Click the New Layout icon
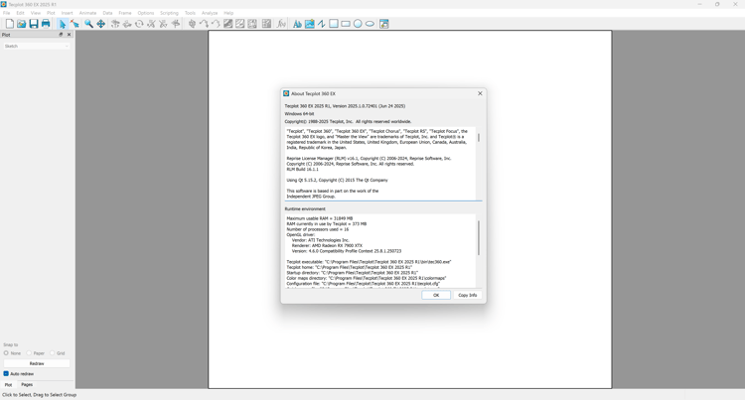 (10, 24)
